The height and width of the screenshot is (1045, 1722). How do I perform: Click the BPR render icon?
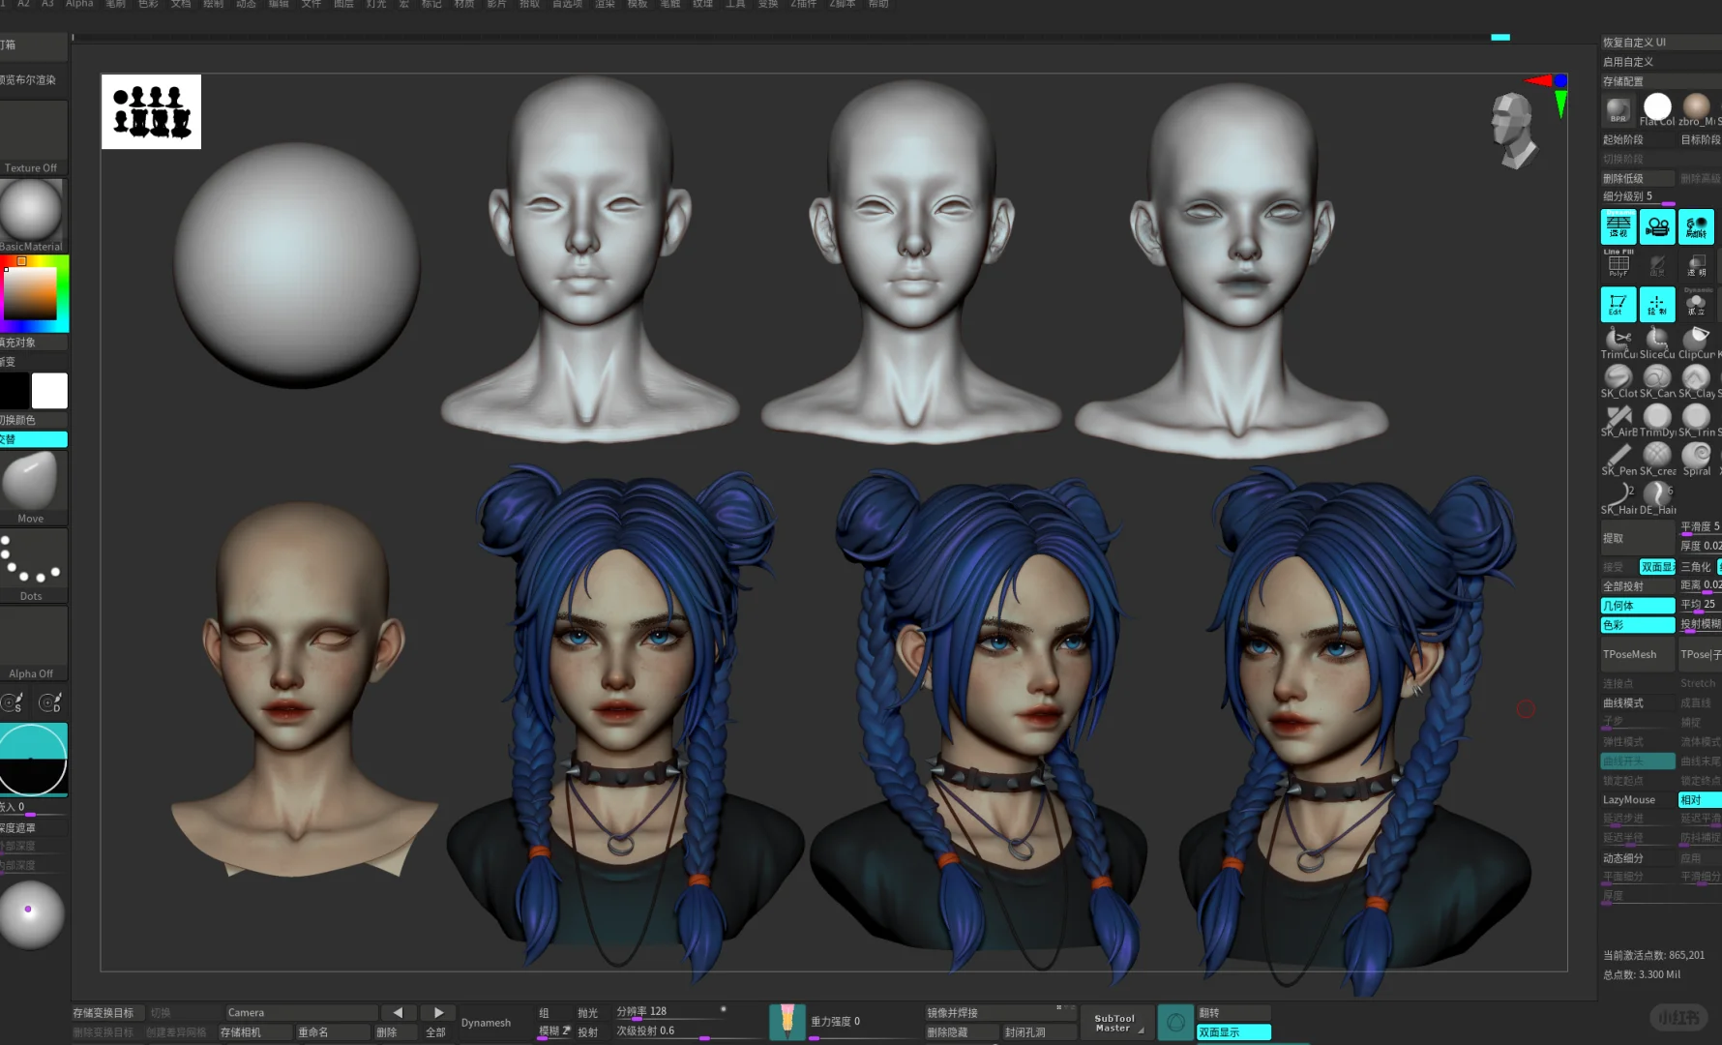1618,109
